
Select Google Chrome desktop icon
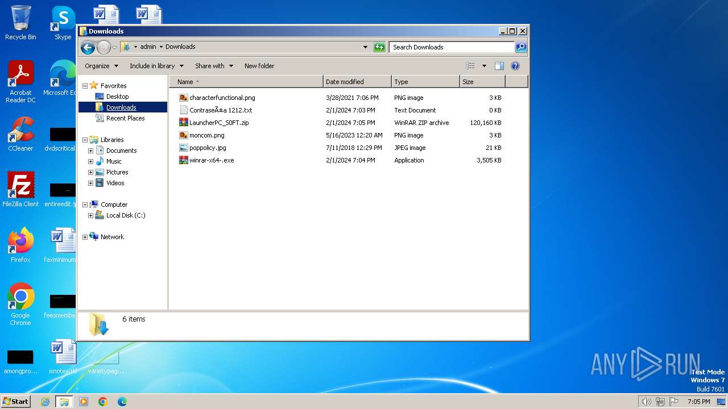[x=20, y=304]
